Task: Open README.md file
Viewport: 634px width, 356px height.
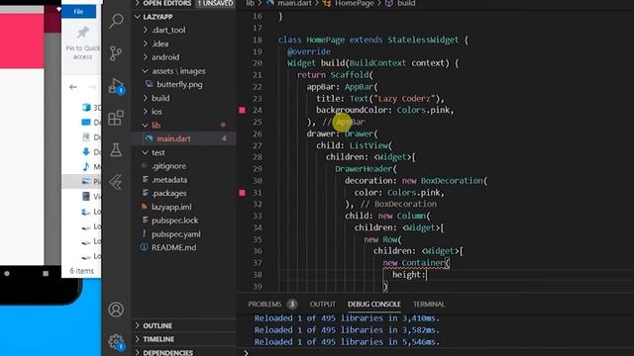Action: (x=174, y=247)
